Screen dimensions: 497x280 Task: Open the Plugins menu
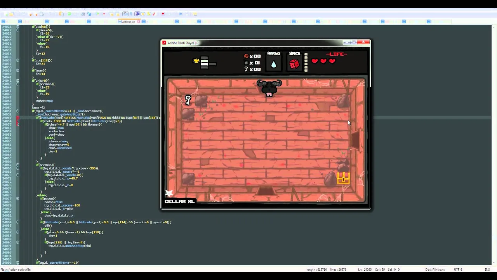tap(116, 8)
